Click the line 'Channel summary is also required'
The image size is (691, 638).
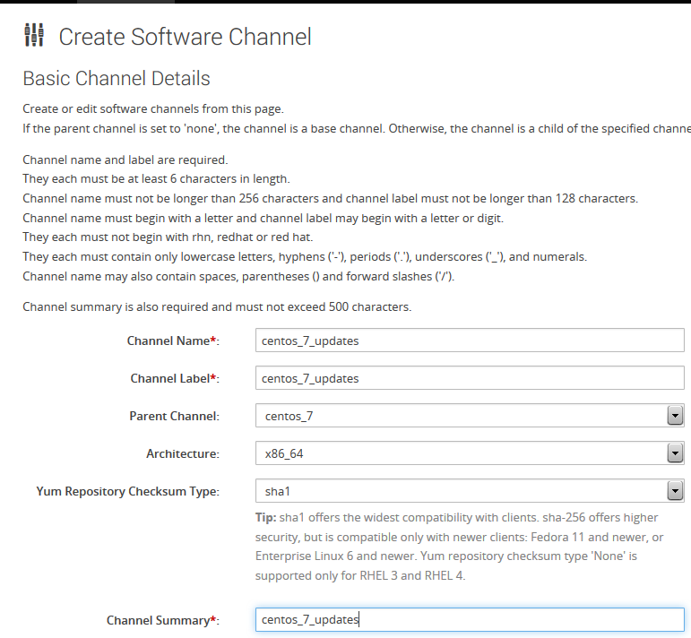(217, 306)
